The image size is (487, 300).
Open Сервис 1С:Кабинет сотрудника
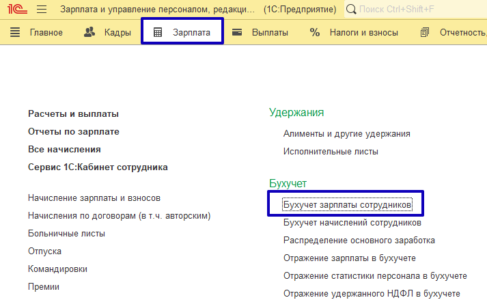tap(98, 167)
